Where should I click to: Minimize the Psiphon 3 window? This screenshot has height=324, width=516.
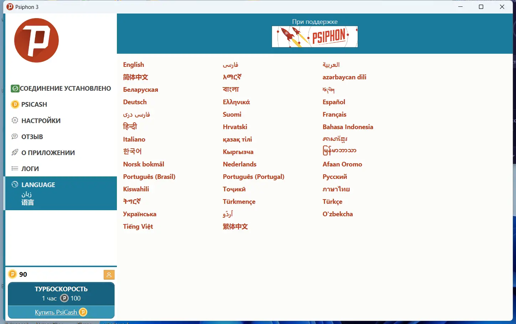(x=460, y=7)
